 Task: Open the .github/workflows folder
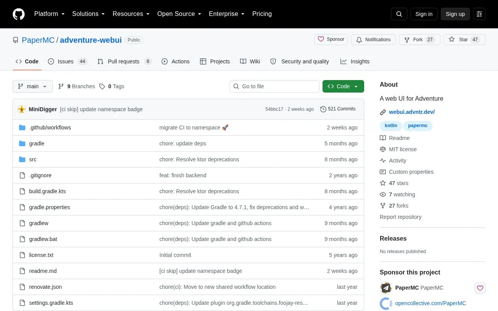tap(50, 128)
